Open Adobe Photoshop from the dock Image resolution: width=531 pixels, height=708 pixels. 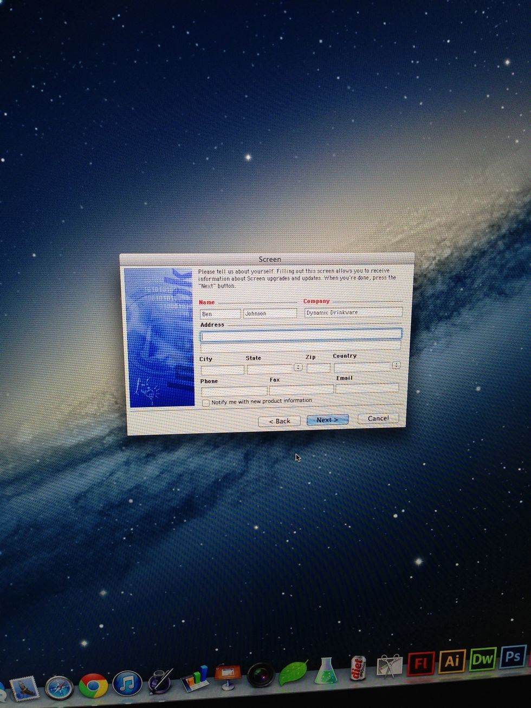(x=512, y=657)
